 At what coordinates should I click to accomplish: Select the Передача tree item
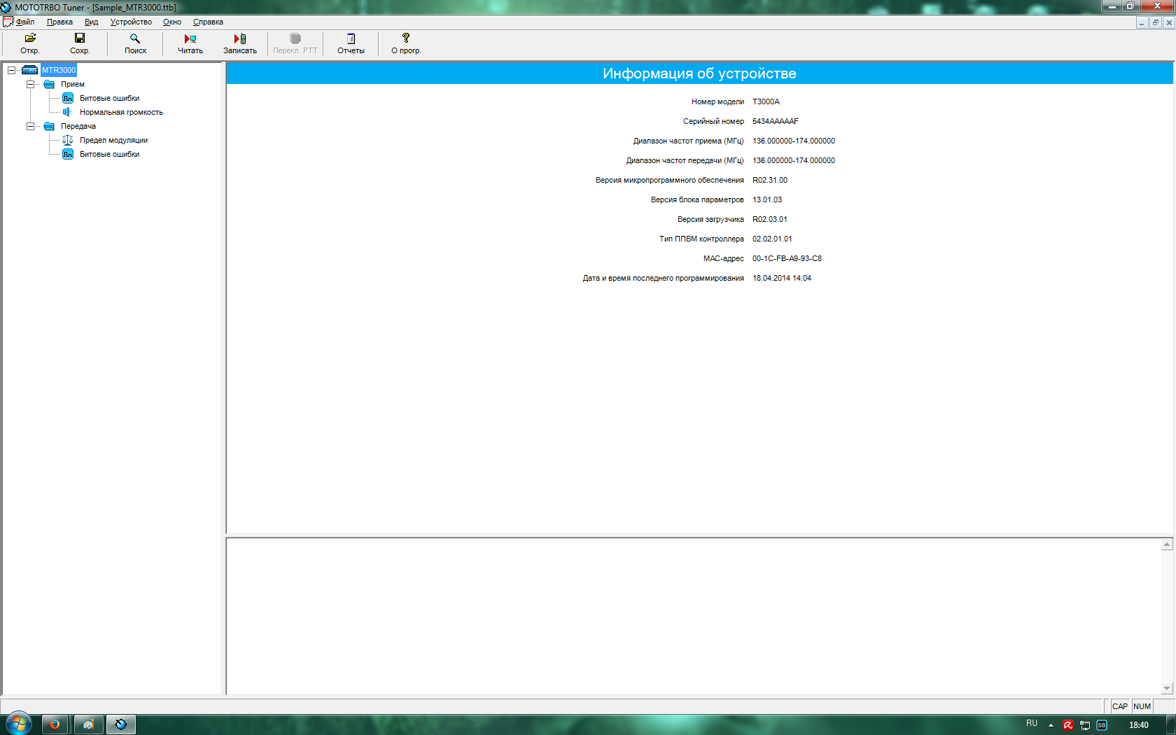78,126
